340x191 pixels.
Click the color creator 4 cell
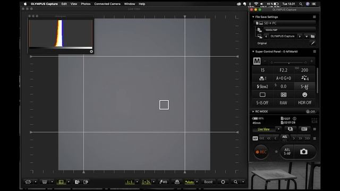(304, 78)
